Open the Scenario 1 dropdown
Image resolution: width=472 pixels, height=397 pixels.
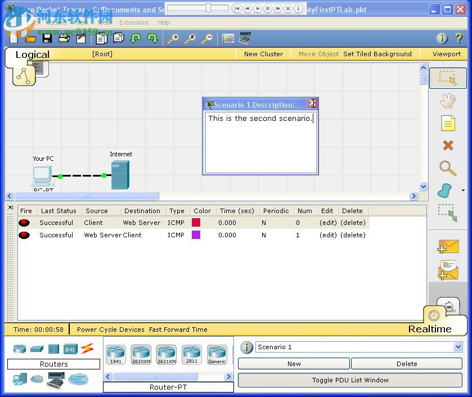(457, 348)
